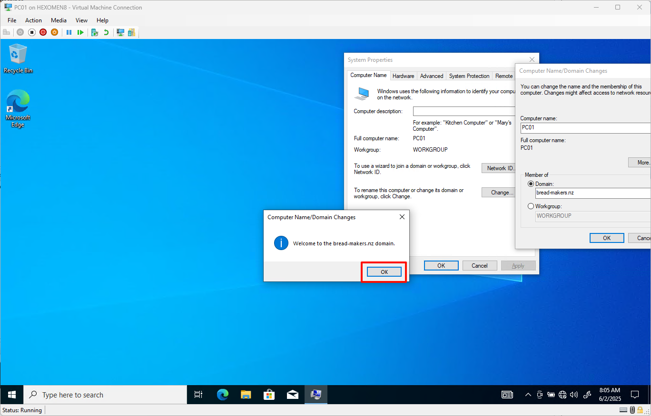This screenshot has width=651, height=416.
Task: Click the 'Type here to search' box
Action: pos(105,395)
